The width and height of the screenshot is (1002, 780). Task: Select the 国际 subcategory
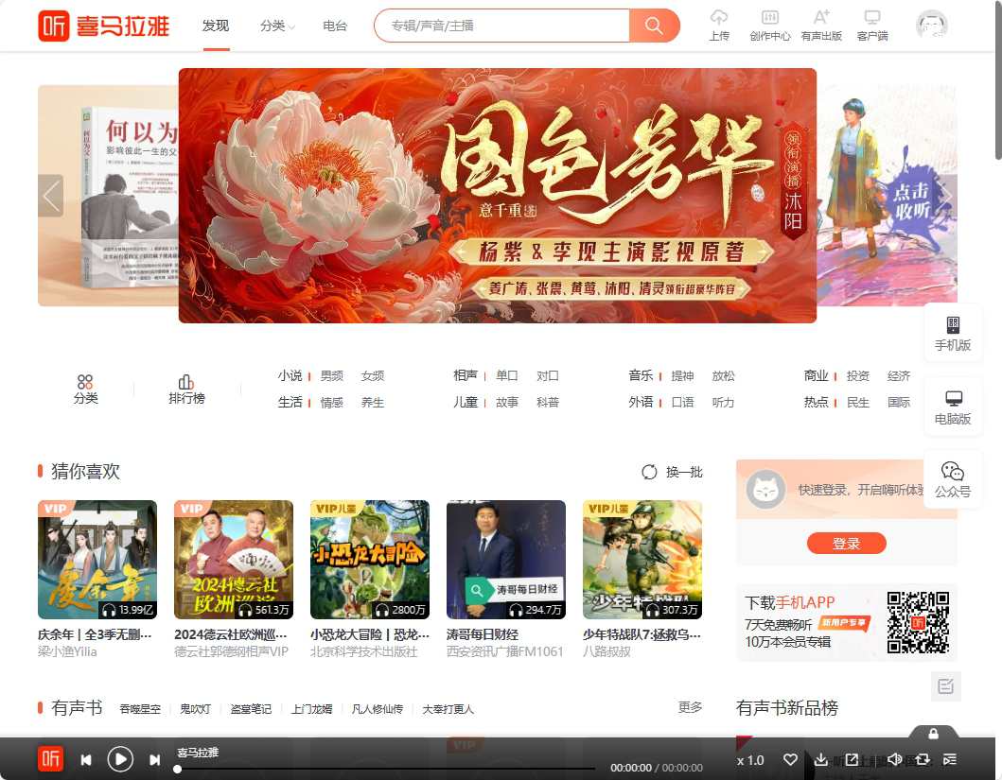(899, 403)
